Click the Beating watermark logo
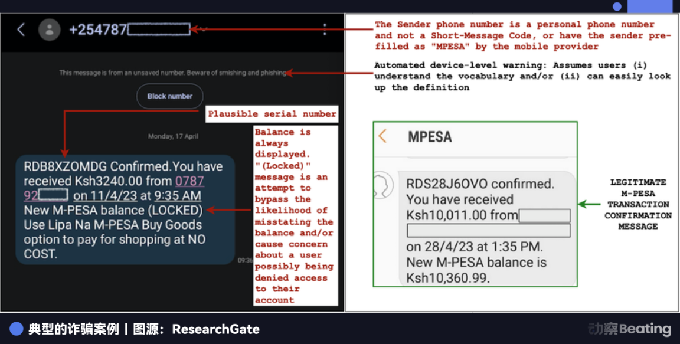 tap(629, 329)
